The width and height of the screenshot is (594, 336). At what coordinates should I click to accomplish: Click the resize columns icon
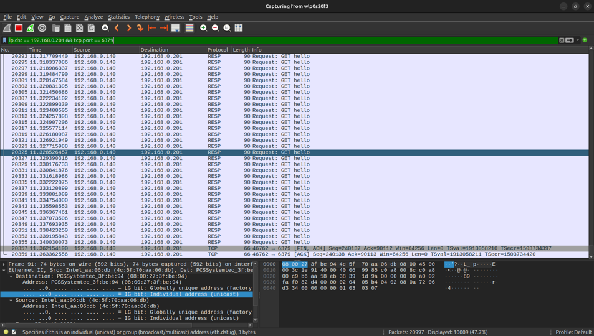239,28
